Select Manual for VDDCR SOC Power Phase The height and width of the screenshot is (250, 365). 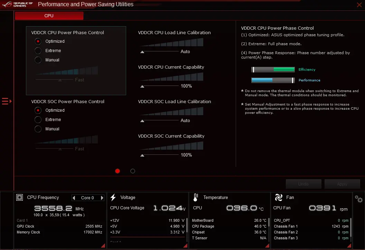click(38, 129)
